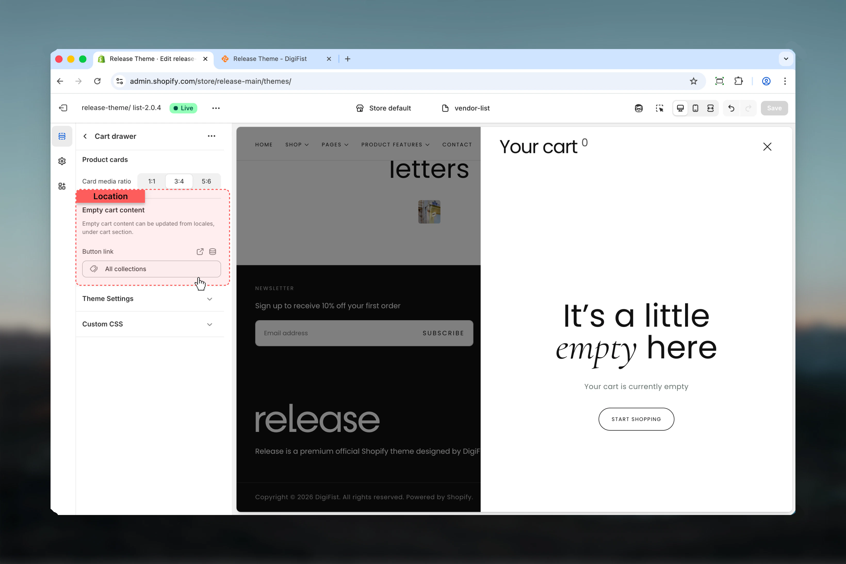
Task: Open the vendor-list template selector
Action: [x=466, y=108]
